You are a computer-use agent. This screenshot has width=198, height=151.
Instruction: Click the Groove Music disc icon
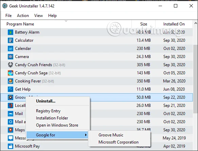pos(11,97)
